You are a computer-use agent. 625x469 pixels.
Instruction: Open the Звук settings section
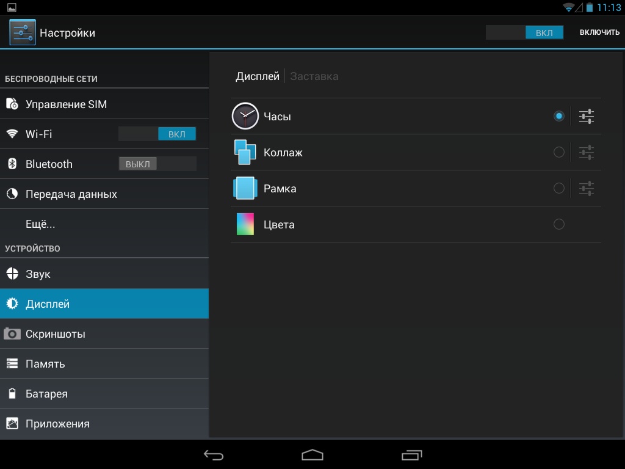38,274
